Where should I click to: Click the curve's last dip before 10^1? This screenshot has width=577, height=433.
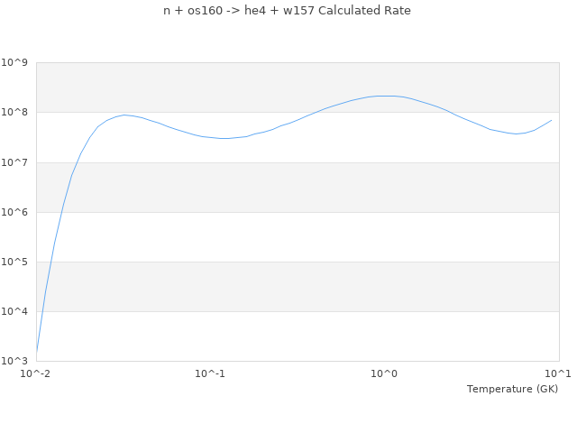point(516,134)
